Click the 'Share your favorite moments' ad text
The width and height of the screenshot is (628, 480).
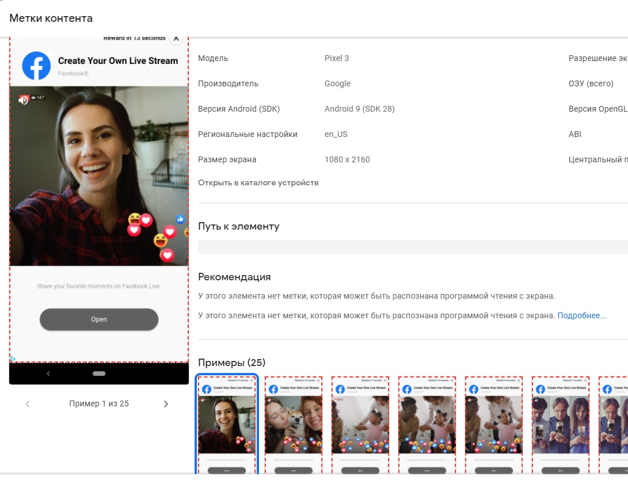pyautogui.click(x=98, y=286)
